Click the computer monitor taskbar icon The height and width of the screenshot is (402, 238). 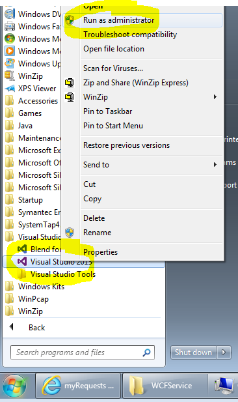(x=224, y=386)
